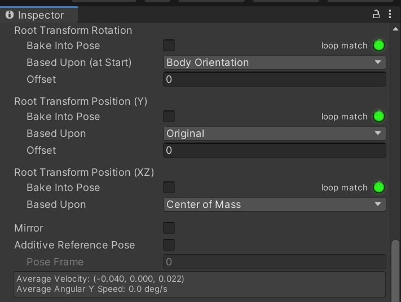Click the loop match text in Root Transform Position (Y)
401x302 pixels.
[344, 117]
